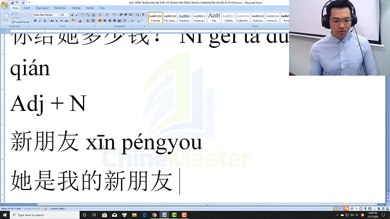Click the Cut button

(x=14, y=13)
